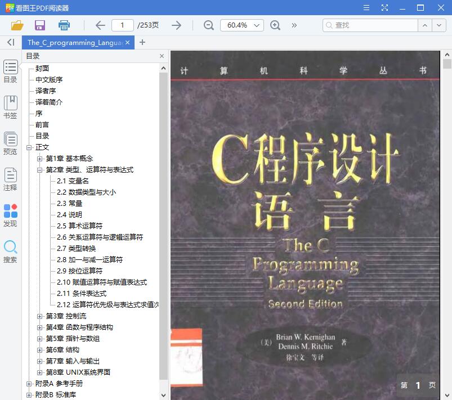Expand 第3章 控制流 node
Screen dimensions: 452x400
[x=39, y=316]
